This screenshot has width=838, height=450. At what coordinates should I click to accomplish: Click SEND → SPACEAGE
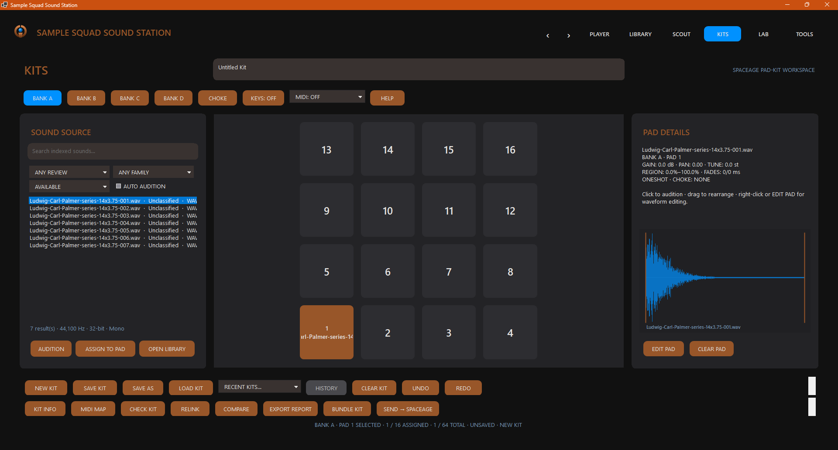point(408,409)
